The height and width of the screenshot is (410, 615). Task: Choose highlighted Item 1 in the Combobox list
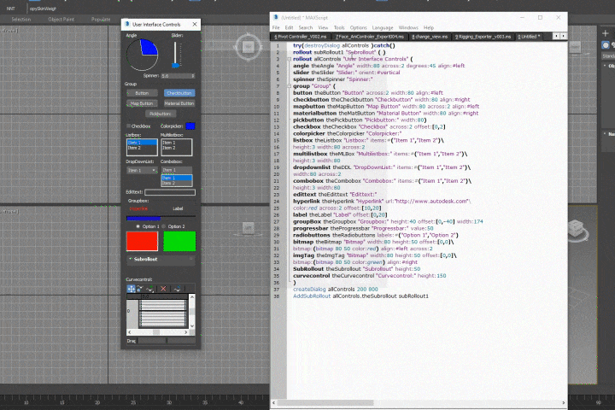pyautogui.click(x=177, y=179)
